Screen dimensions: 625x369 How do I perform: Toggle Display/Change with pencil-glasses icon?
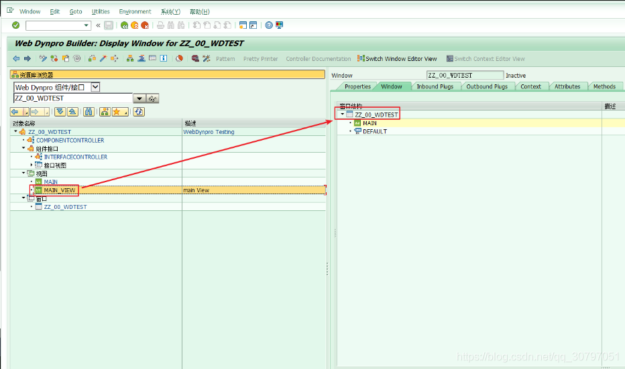(x=43, y=58)
